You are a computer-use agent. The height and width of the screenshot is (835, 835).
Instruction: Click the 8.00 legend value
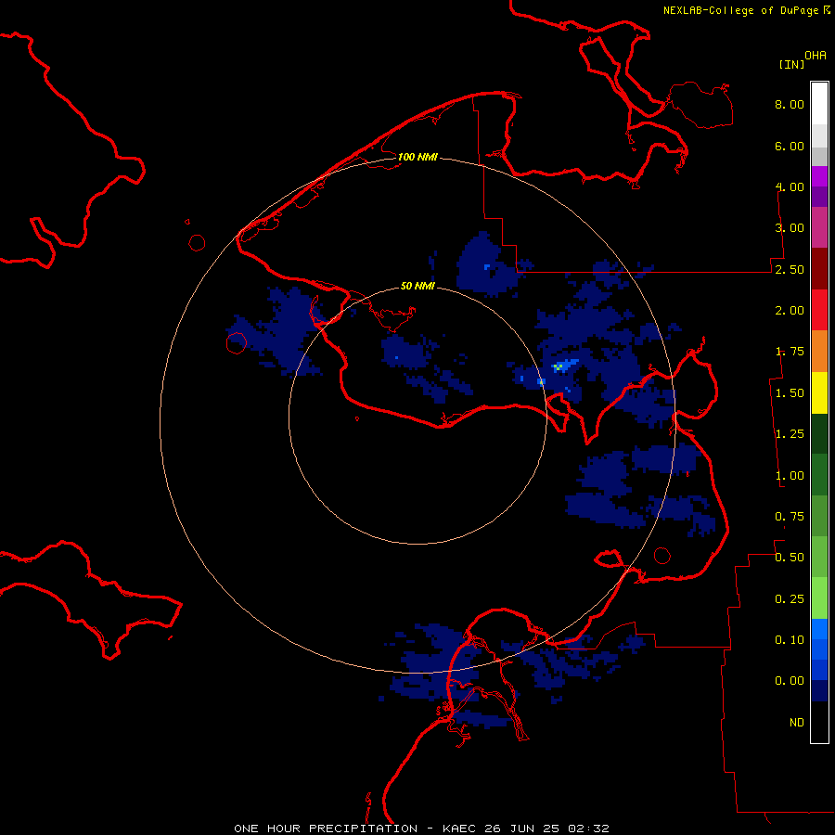[790, 104]
